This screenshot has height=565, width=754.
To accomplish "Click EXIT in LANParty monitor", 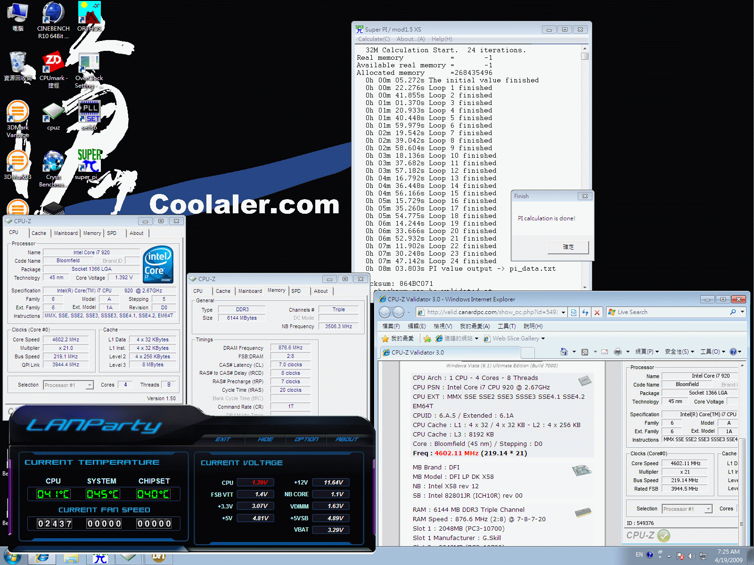I will tap(223, 439).
